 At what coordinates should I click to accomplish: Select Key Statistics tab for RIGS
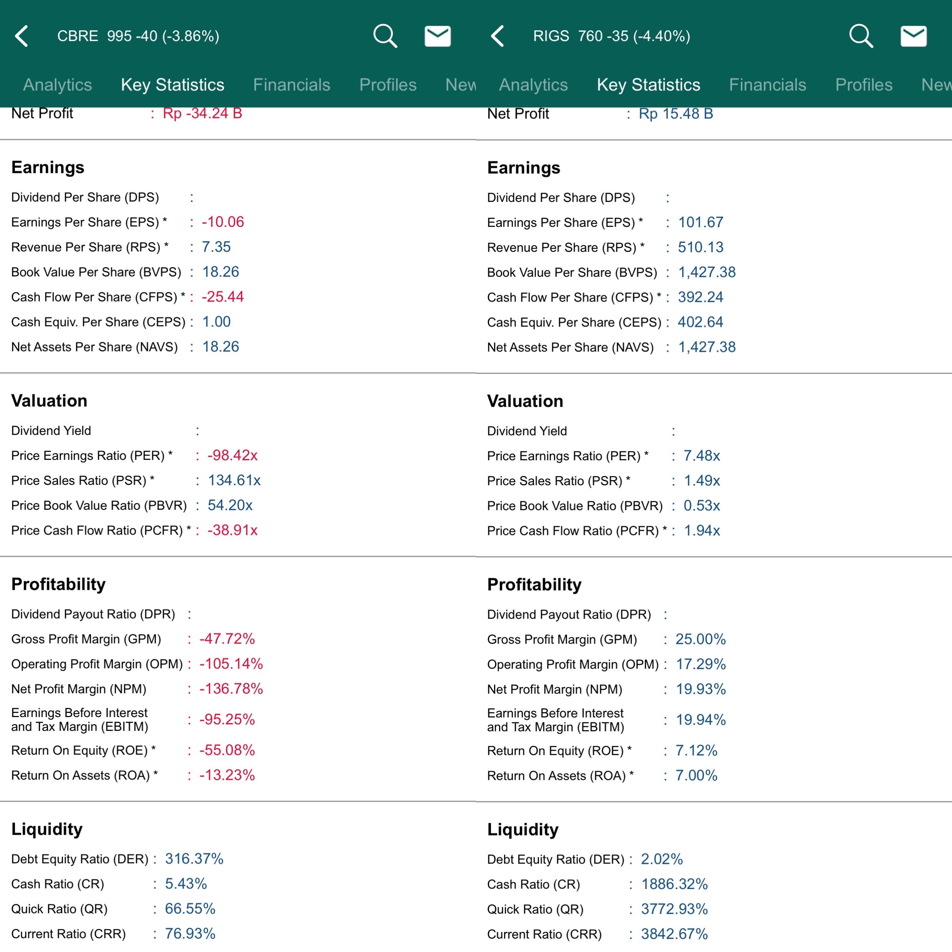tap(648, 85)
